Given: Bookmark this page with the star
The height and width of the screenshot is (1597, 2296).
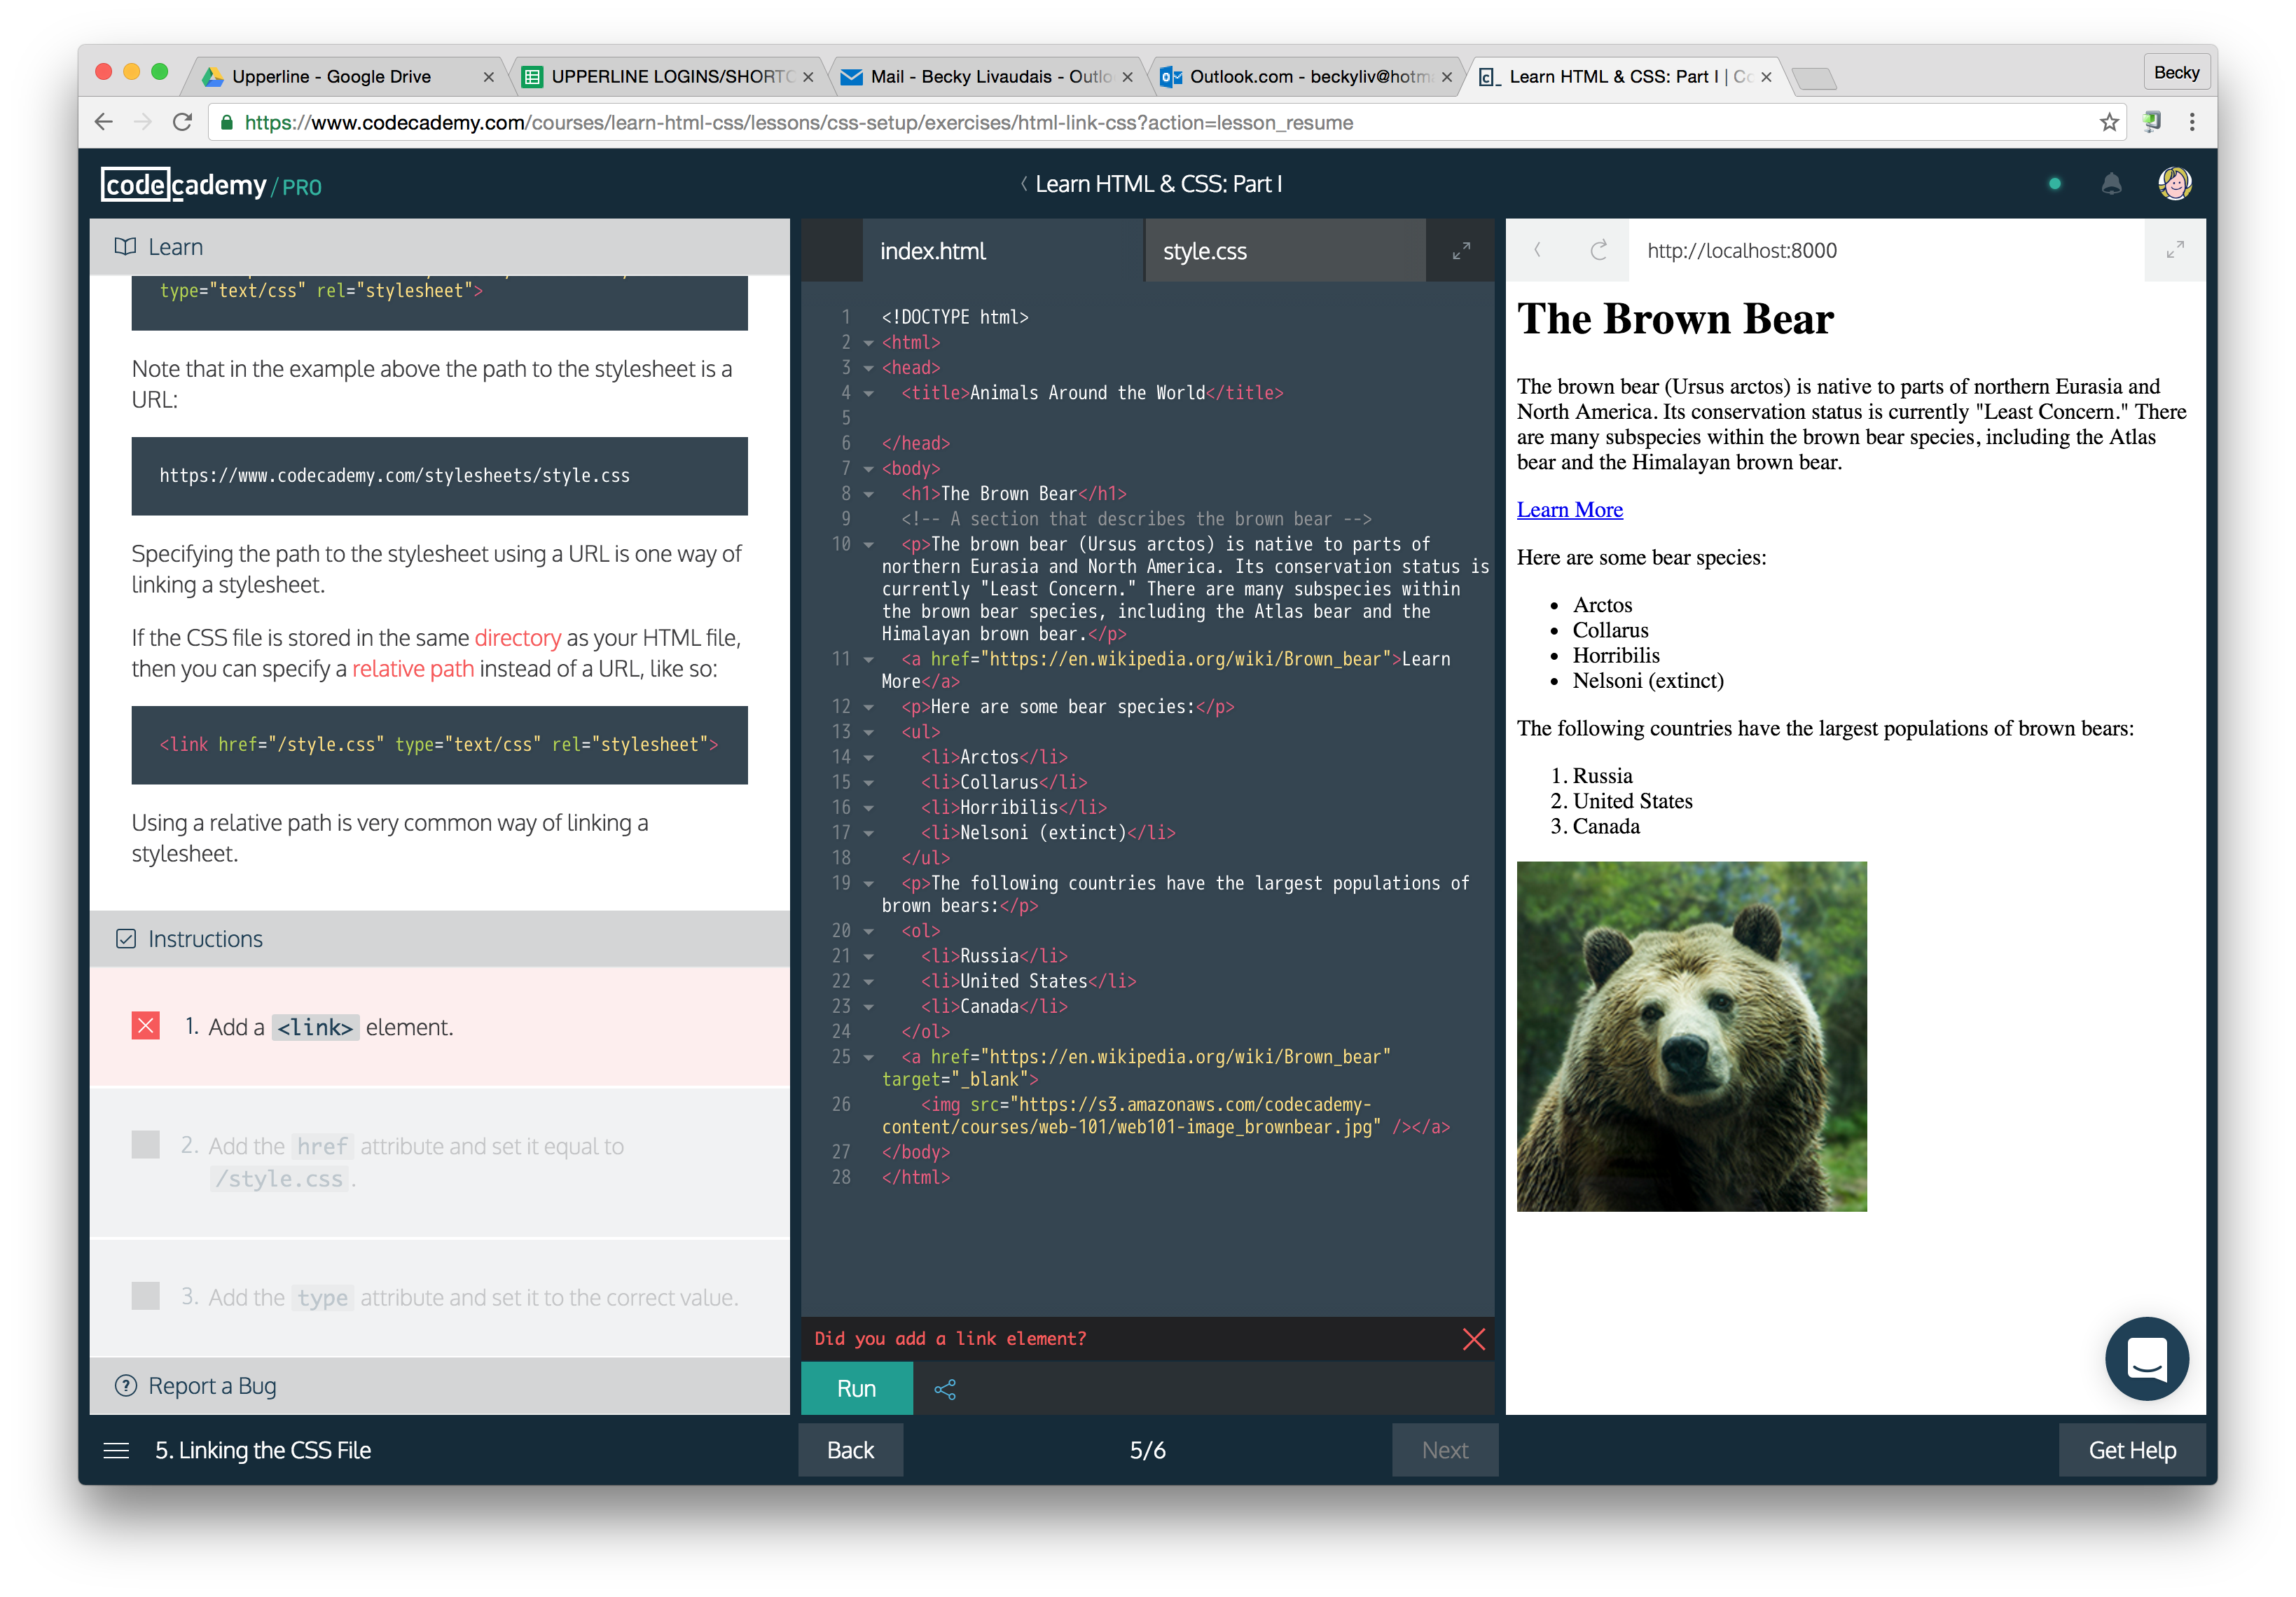Looking at the screenshot, I should 2109,122.
